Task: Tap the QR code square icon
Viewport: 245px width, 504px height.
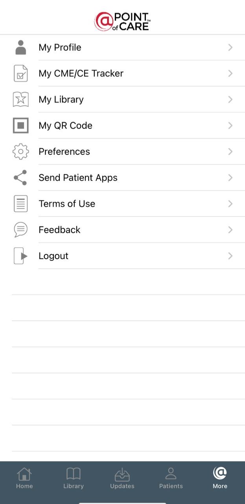Action: [21, 126]
